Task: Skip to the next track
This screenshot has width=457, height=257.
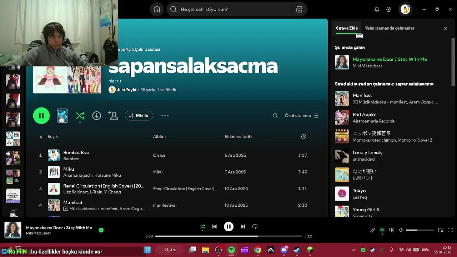Action: tap(243, 227)
